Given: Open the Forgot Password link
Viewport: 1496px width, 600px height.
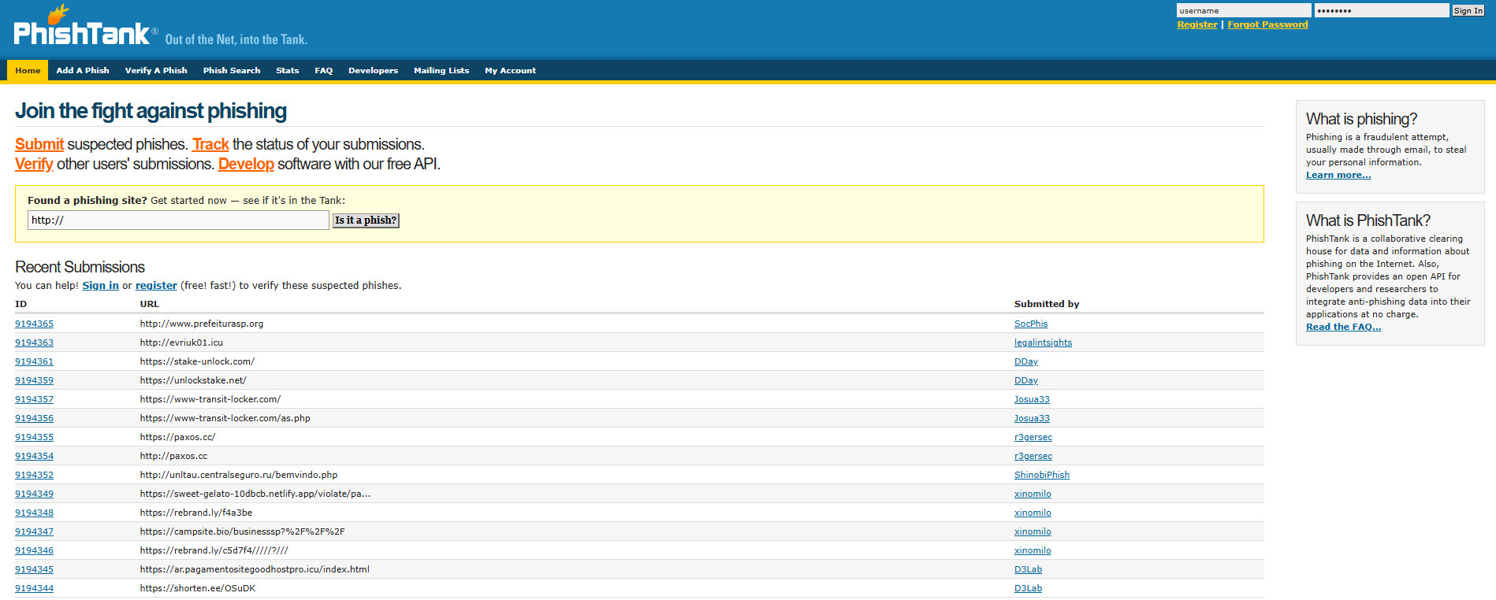Looking at the screenshot, I should (x=1267, y=24).
